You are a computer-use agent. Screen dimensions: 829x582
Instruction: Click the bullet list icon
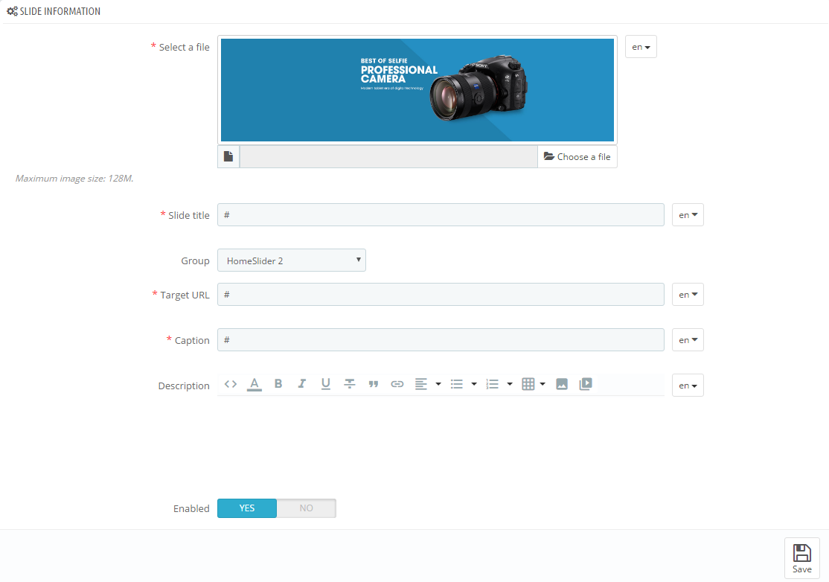[x=457, y=384]
